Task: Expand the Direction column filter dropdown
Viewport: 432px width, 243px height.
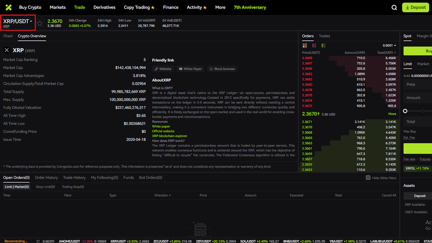Action: point(162,195)
